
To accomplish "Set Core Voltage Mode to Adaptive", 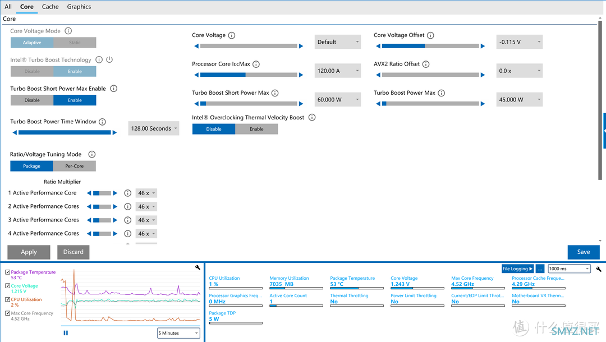I will 32,43.
